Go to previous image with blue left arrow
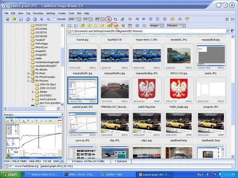 [x=28, y=19]
